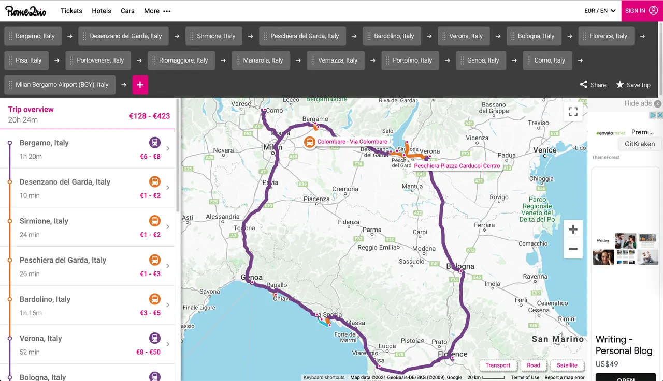Image resolution: width=663 pixels, height=381 pixels.
Task: Click the Verona, Italy destination chip
Action: tap(464, 36)
